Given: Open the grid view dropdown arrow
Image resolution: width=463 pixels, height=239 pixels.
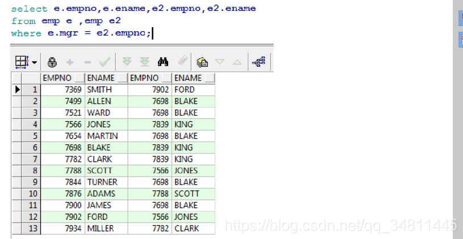Looking at the screenshot, I should [34, 62].
